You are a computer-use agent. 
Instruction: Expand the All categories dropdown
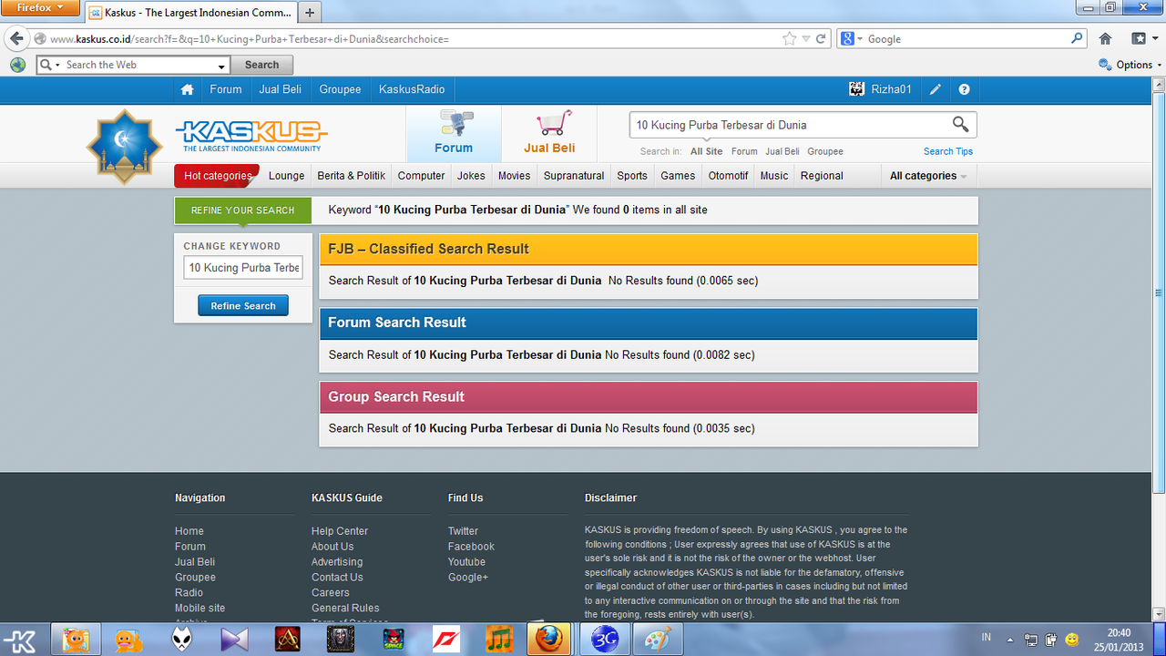pyautogui.click(x=928, y=176)
